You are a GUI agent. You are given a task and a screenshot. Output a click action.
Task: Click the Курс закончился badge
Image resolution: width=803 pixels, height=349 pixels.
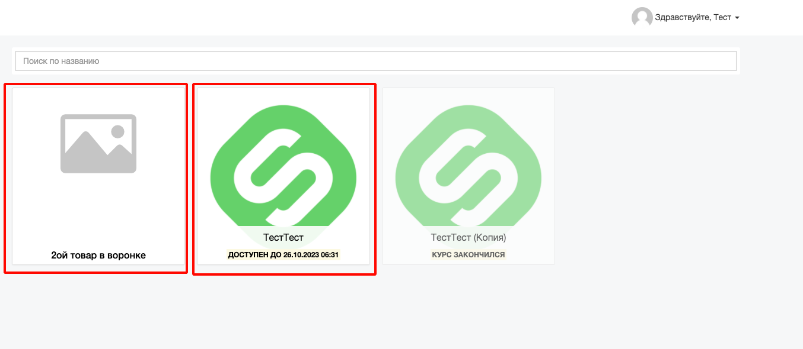[x=468, y=255]
